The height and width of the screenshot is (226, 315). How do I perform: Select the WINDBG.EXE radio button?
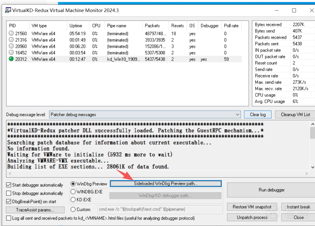pyautogui.click(x=73, y=192)
